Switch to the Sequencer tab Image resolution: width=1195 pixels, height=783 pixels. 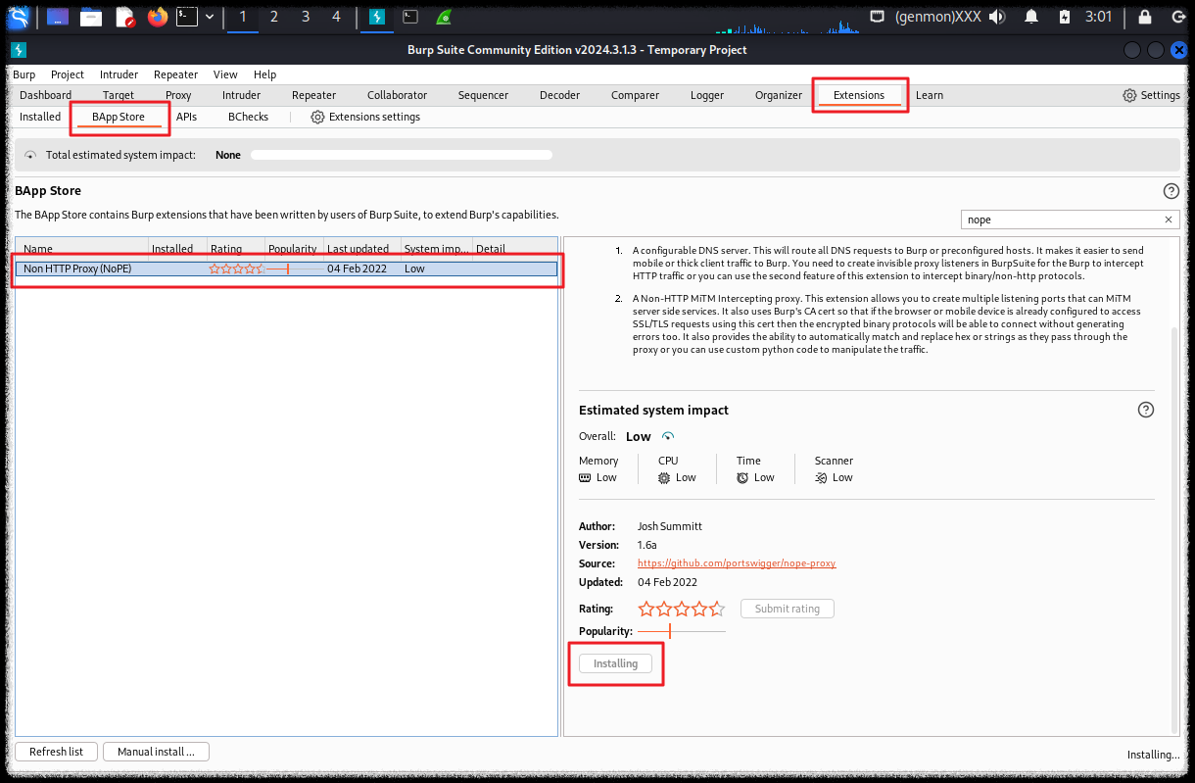coord(483,95)
